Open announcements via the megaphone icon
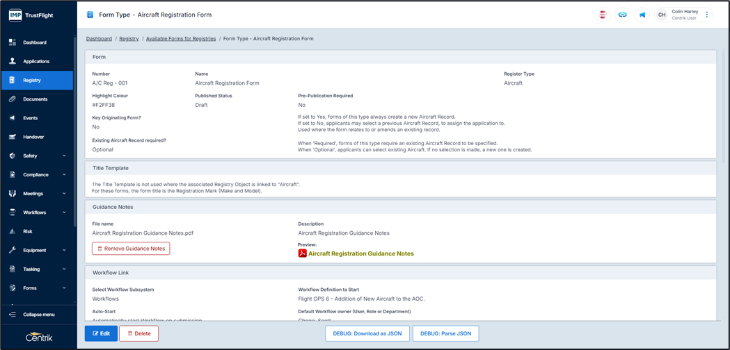730x350 pixels. (x=642, y=15)
